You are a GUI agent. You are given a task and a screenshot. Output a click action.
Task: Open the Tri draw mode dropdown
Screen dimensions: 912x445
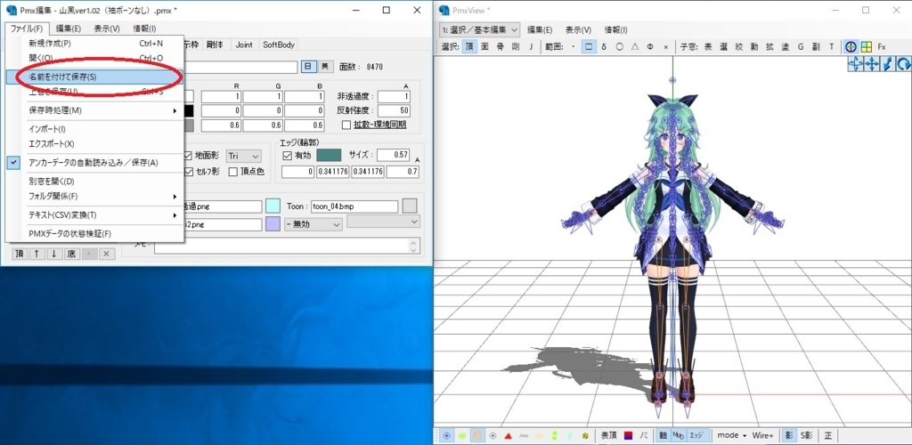tap(244, 157)
